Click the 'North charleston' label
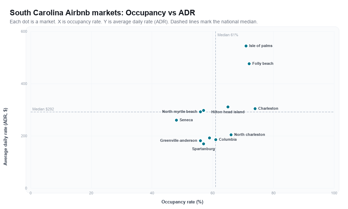 (x=250, y=134)
